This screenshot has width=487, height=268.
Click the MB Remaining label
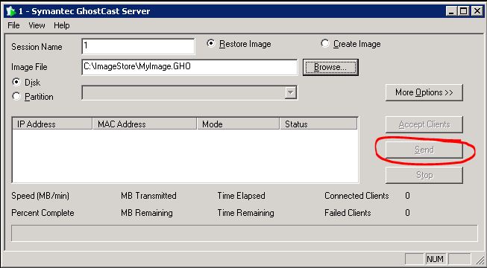pos(147,213)
